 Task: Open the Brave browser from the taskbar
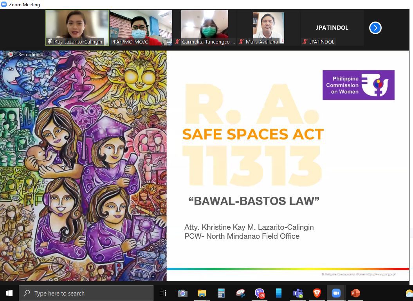317,293
